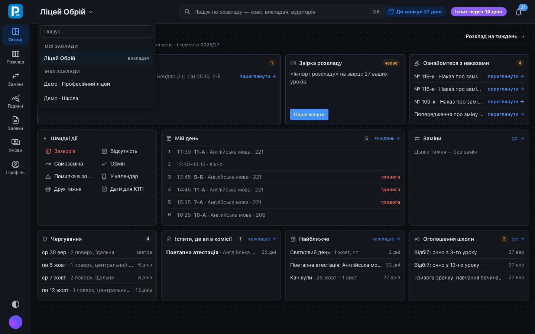Collapse the Ліцей Обрій school dropdown
Viewport: 535px width, 334px height.
pyautogui.click(x=67, y=12)
